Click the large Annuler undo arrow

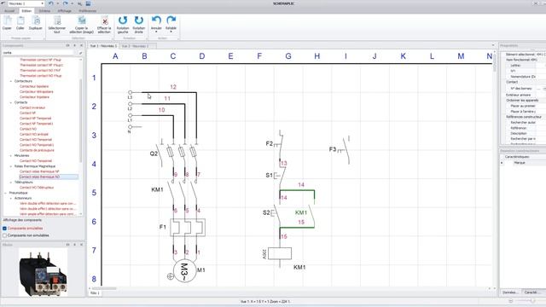[x=156, y=20]
